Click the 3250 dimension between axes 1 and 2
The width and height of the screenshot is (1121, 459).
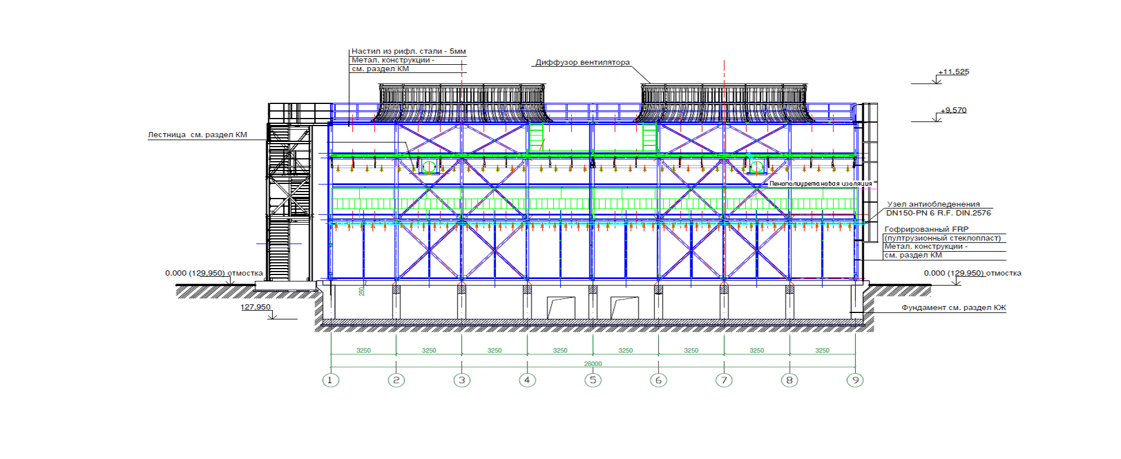click(363, 350)
